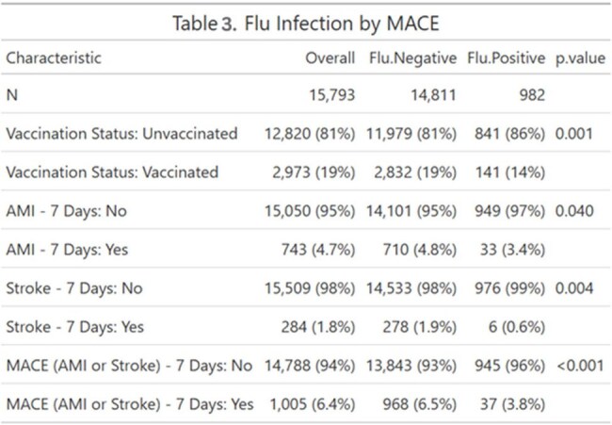Click the 0.040 p-value for AMI
Image resolution: width=612 pixels, height=425 pixels.
coord(574,211)
